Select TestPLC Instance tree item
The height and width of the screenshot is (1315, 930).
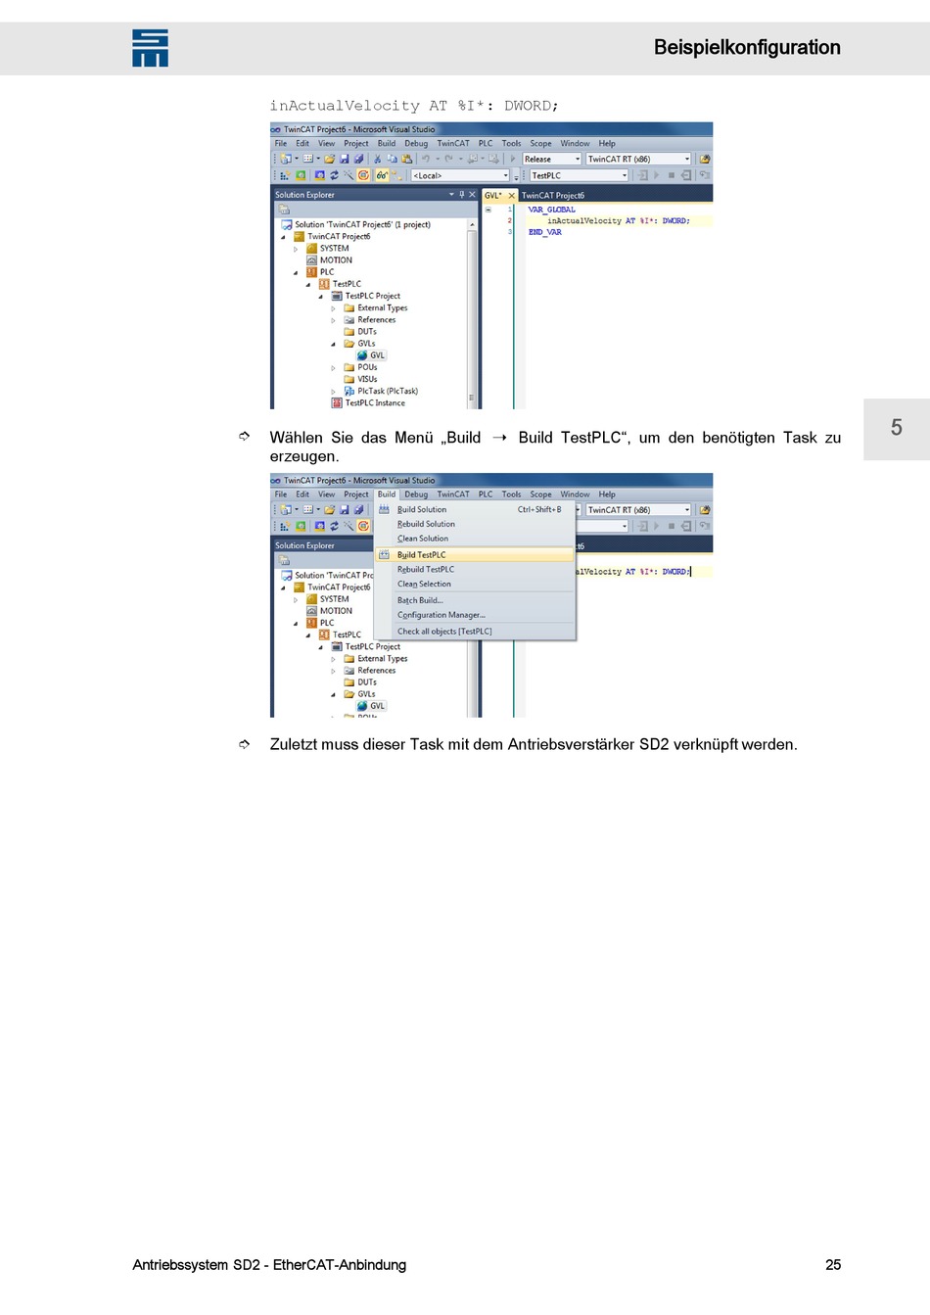coord(375,403)
